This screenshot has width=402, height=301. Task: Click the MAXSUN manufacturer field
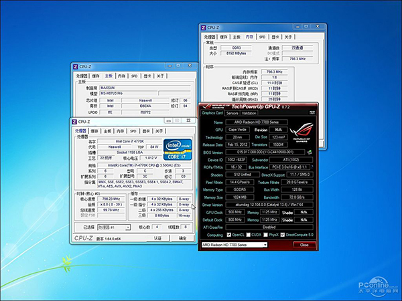coord(145,88)
